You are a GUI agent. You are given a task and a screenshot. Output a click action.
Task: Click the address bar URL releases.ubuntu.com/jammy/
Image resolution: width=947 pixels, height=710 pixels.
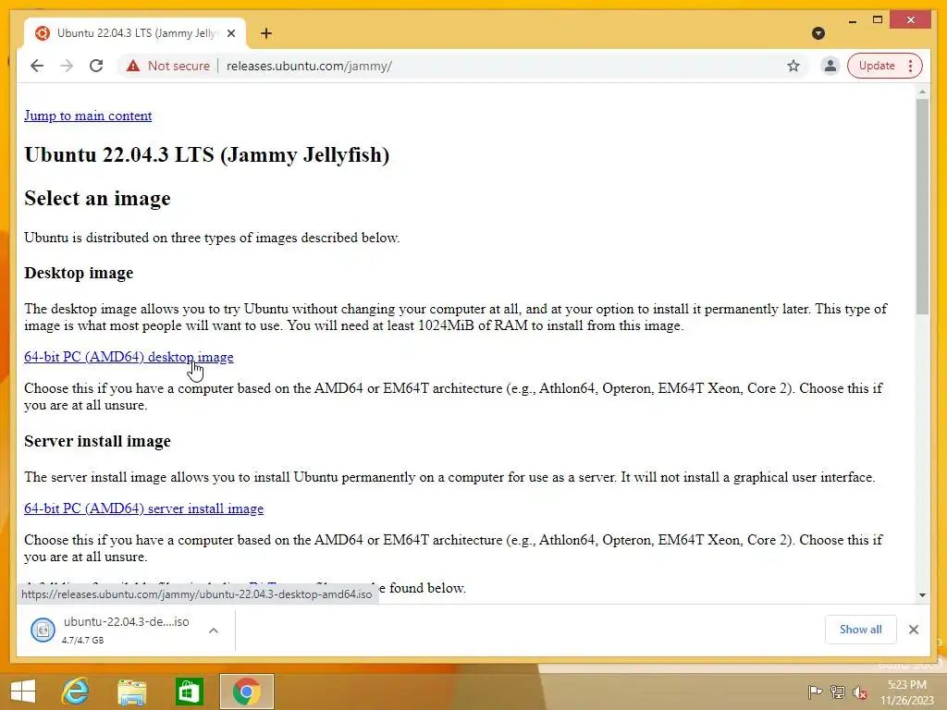pos(309,66)
